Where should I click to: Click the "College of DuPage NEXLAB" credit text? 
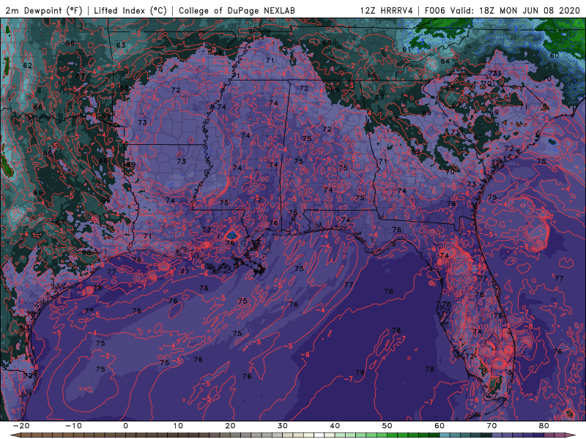[237, 10]
